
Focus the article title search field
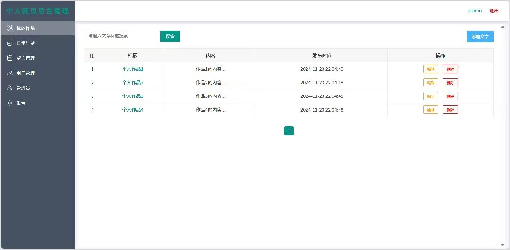point(120,36)
